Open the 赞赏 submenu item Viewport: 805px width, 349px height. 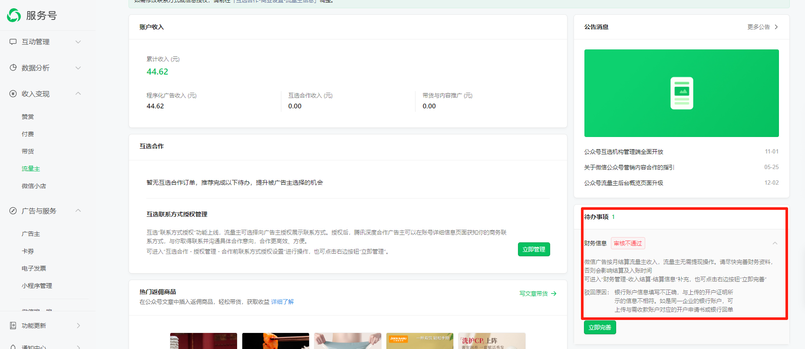point(28,117)
